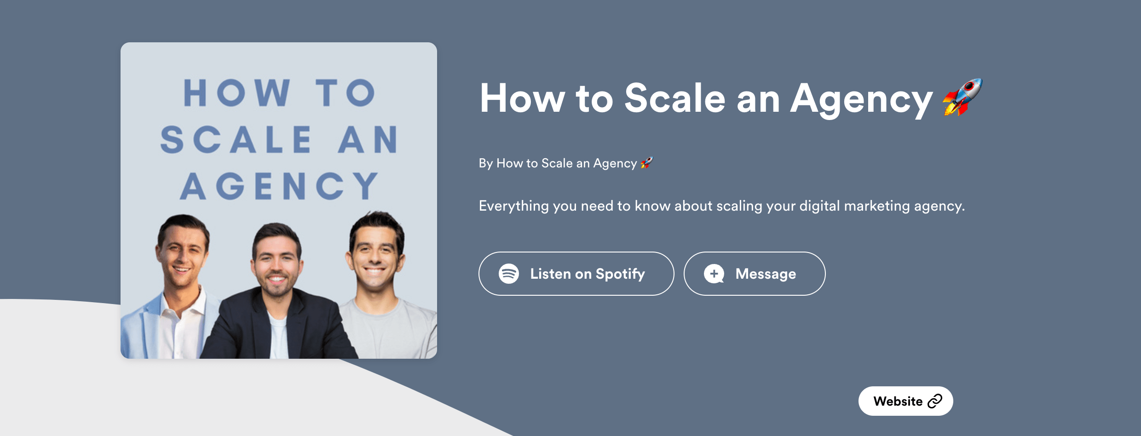1141x436 pixels.
Task: Click the large rocket emoji in the title
Action: (962, 97)
